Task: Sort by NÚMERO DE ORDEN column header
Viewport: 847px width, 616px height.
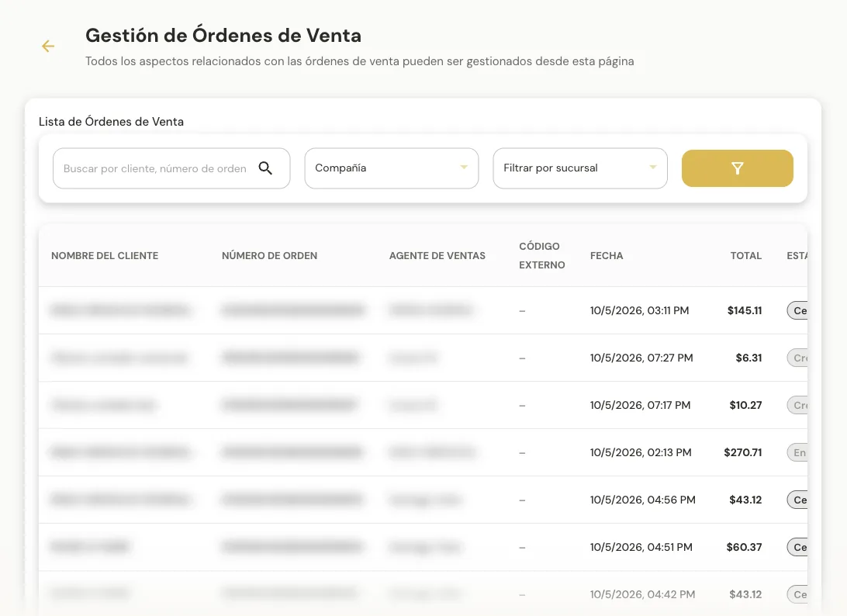Action: point(270,255)
